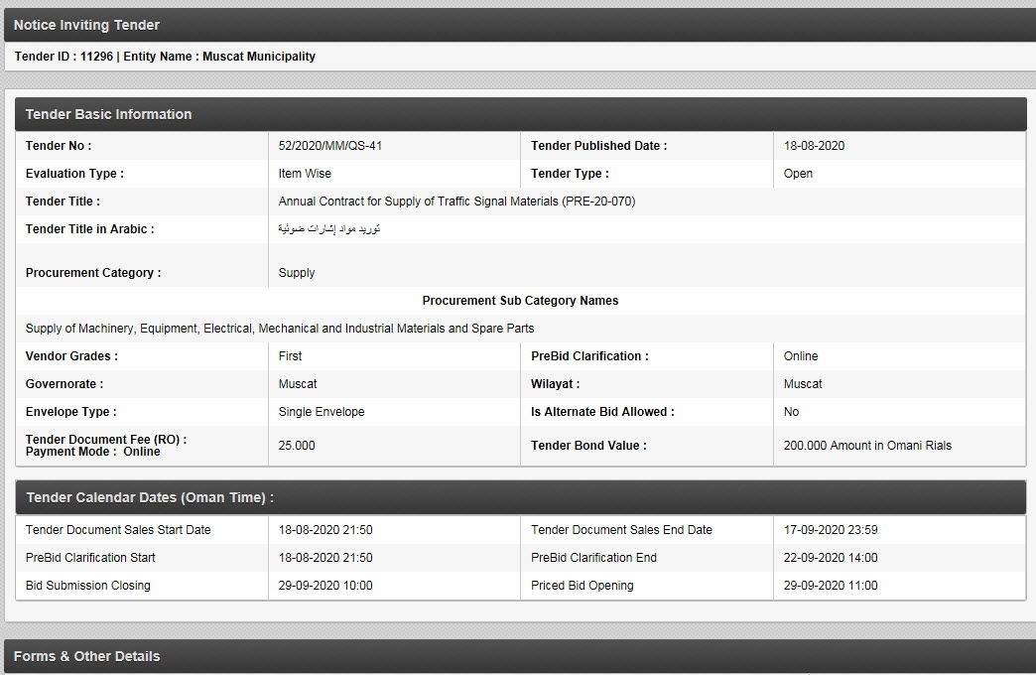Click the tender document fee 25.000
1036x675 pixels.
(x=297, y=446)
